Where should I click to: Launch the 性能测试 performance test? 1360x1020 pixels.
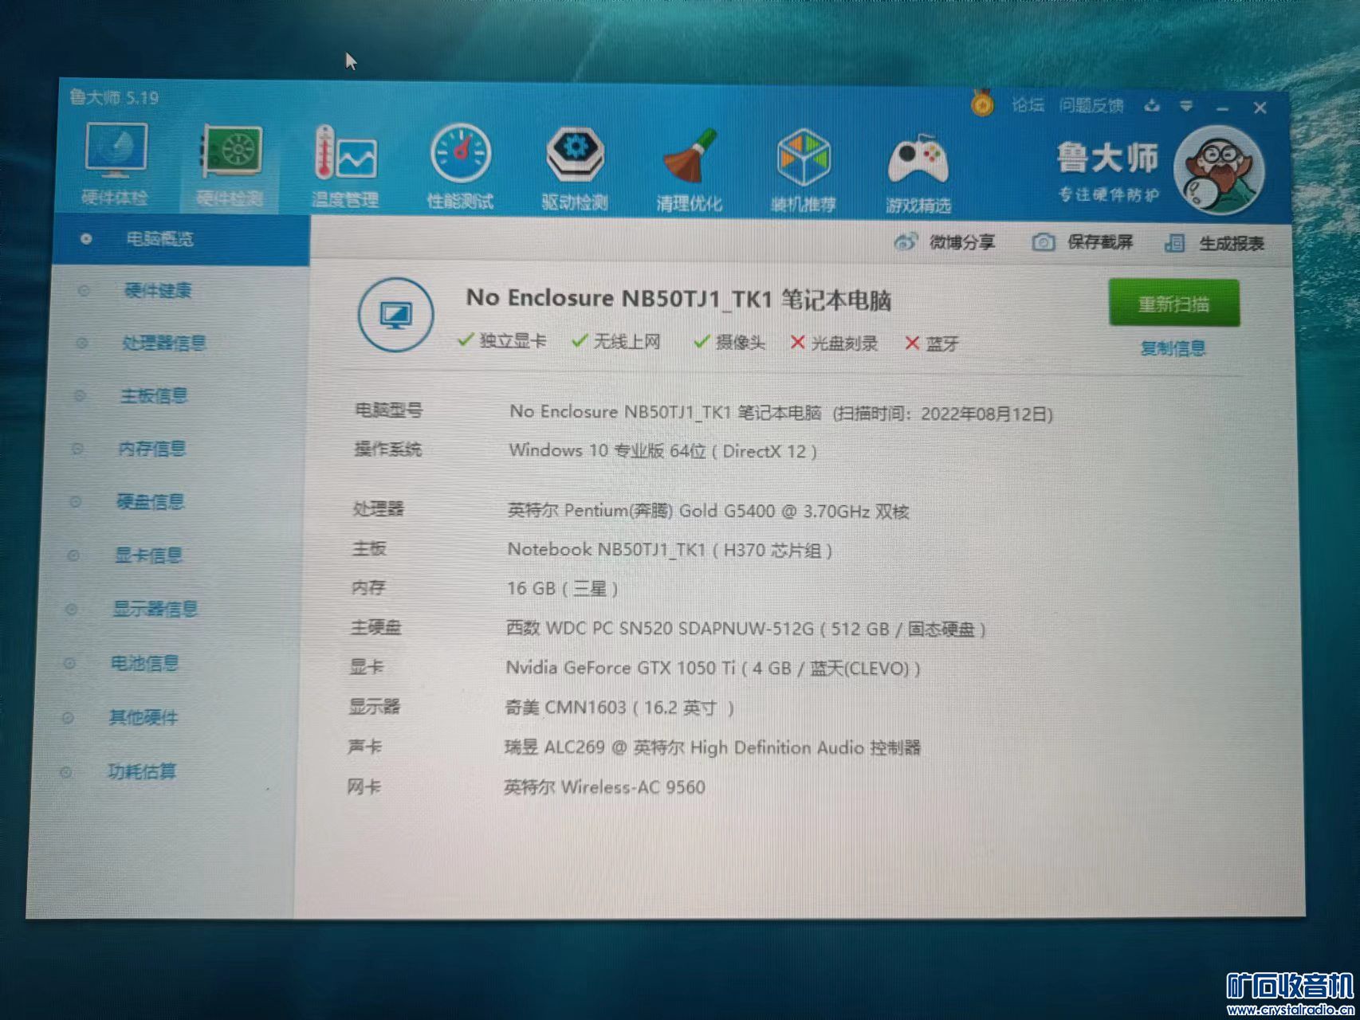(x=460, y=167)
